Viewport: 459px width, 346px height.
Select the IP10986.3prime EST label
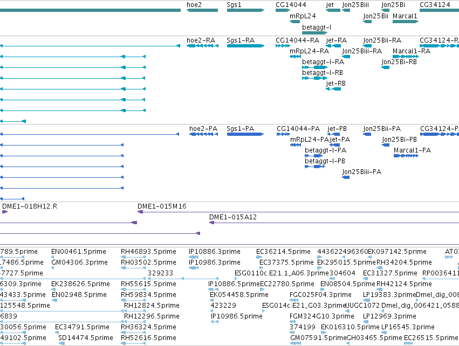tap(215, 262)
